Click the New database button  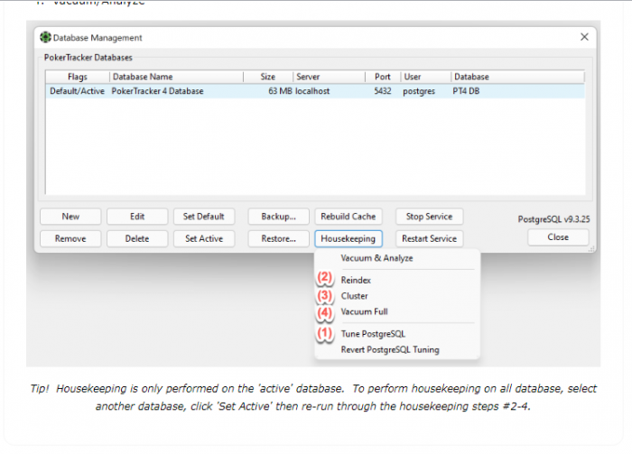(70, 217)
